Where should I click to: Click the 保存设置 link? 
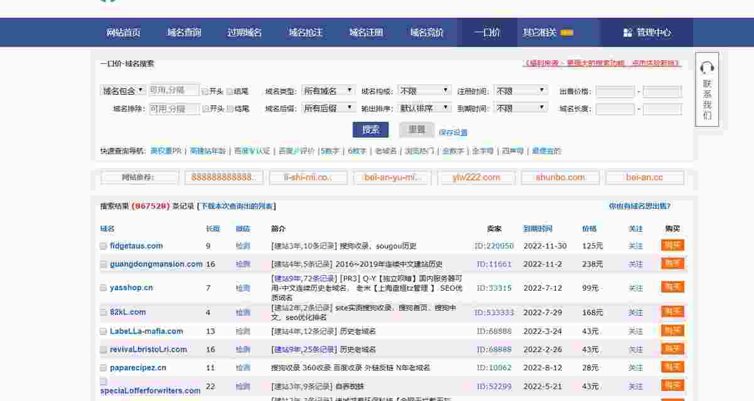[453, 132]
